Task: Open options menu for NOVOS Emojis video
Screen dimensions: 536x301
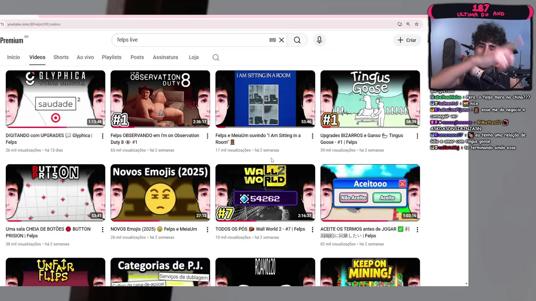Action: (207, 230)
